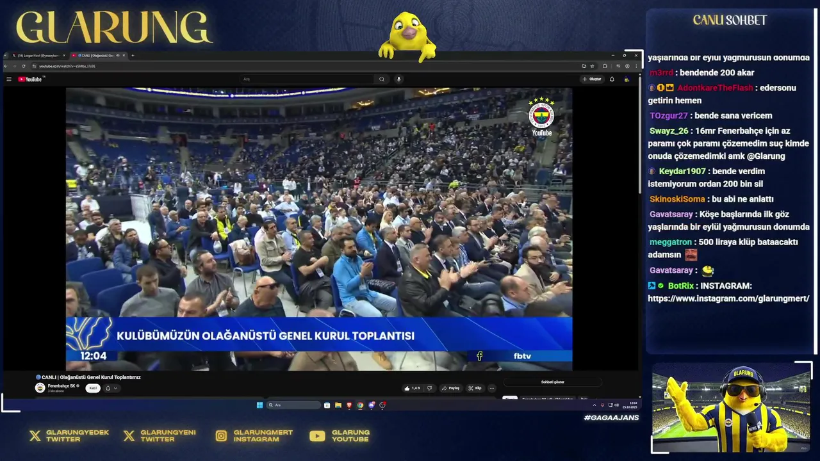Go to the YouTube home logo

tap(31, 79)
